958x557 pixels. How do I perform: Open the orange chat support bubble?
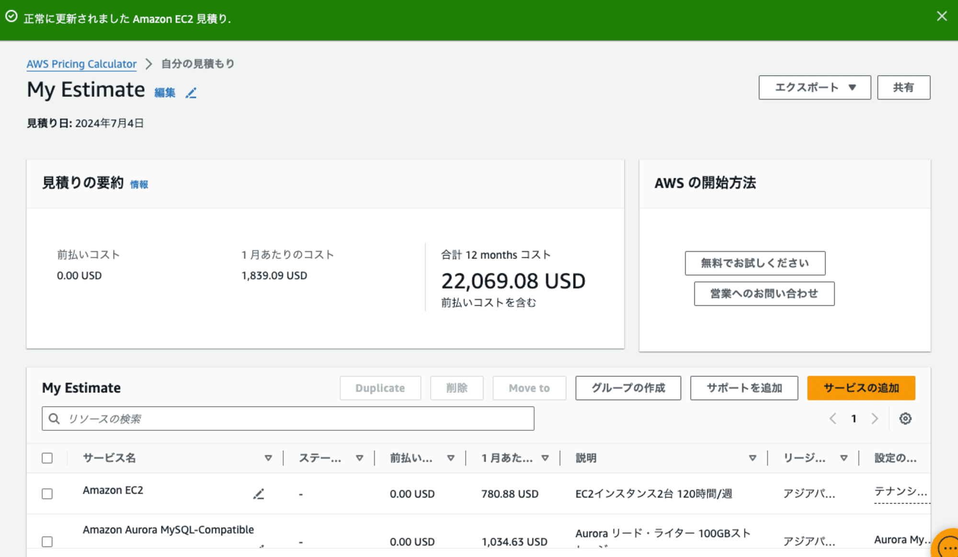pyautogui.click(x=946, y=545)
